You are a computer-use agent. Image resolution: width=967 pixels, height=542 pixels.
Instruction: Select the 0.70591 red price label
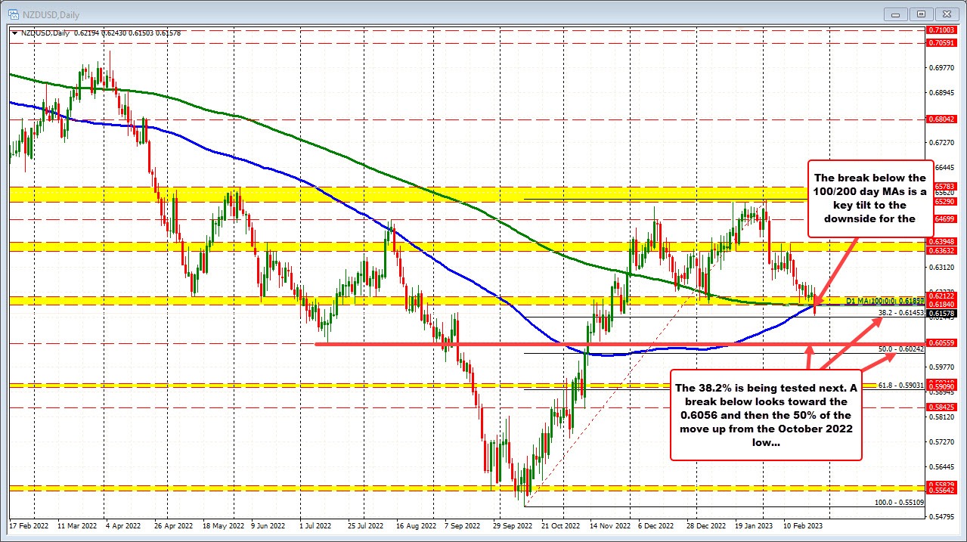point(942,43)
